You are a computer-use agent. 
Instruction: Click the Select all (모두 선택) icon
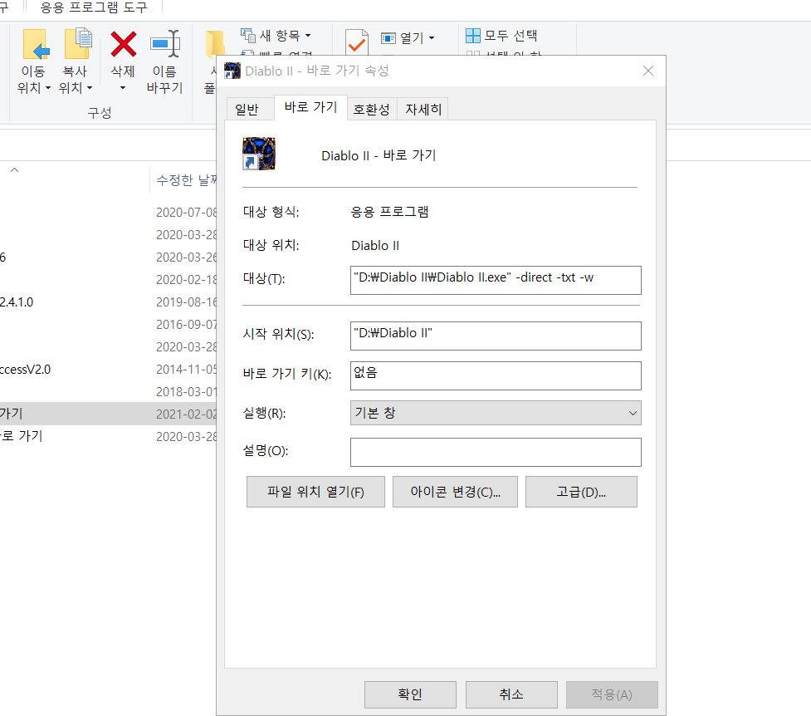473,36
